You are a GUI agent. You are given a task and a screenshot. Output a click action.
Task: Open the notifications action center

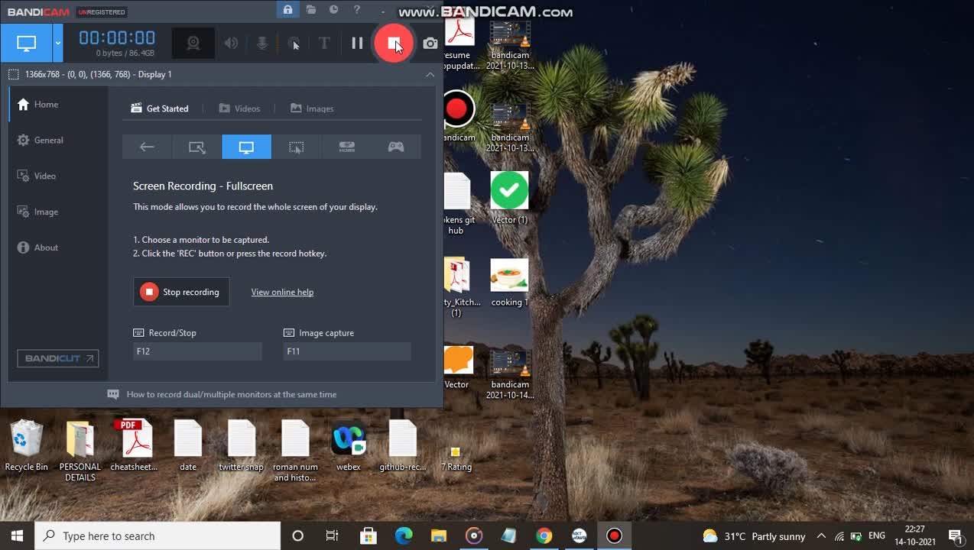click(954, 536)
